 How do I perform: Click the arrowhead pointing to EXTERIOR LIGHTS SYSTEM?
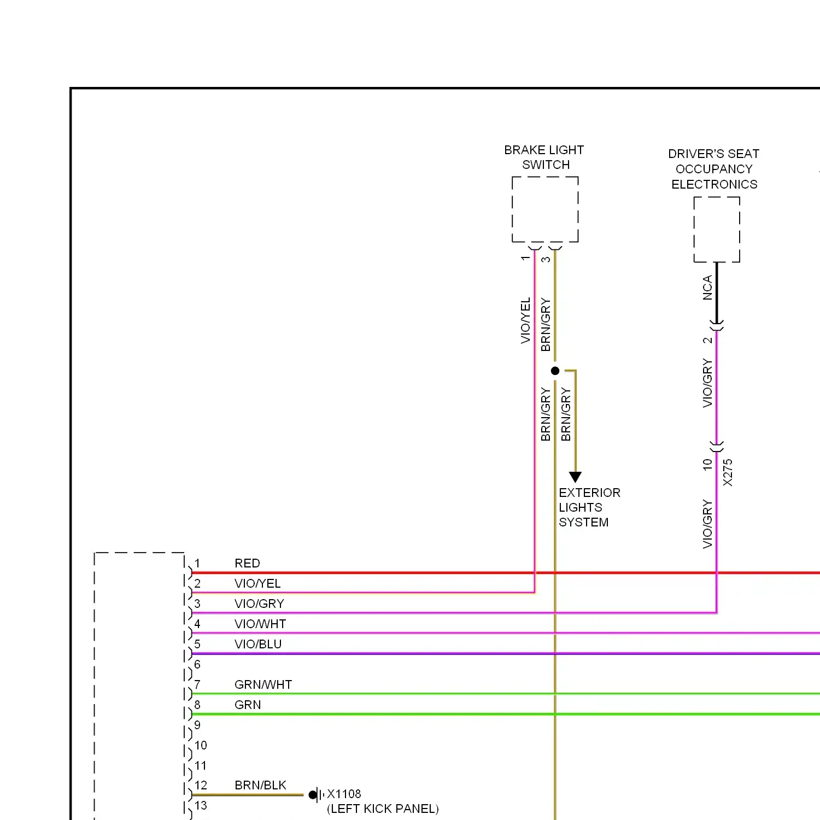click(x=575, y=477)
